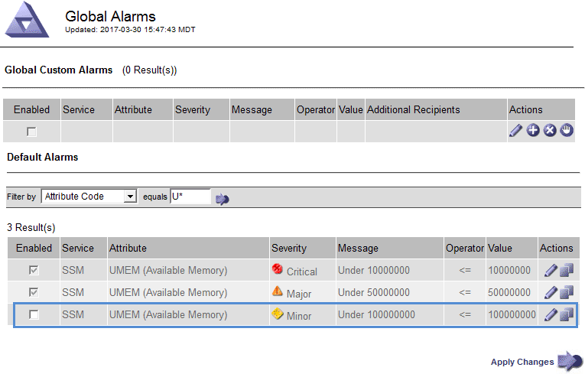Toggle the Enabled checkbox in the custom alarms row

click(31, 132)
